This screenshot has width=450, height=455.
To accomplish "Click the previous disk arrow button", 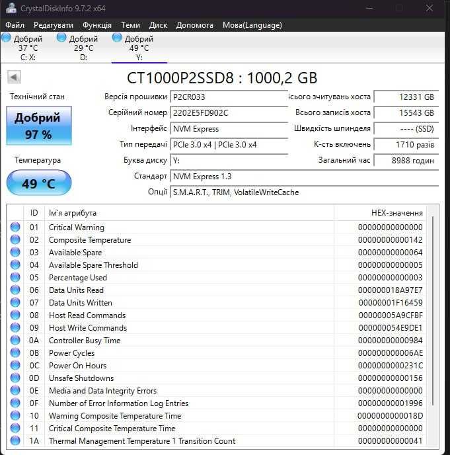I will pyautogui.click(x=14, y=77).
